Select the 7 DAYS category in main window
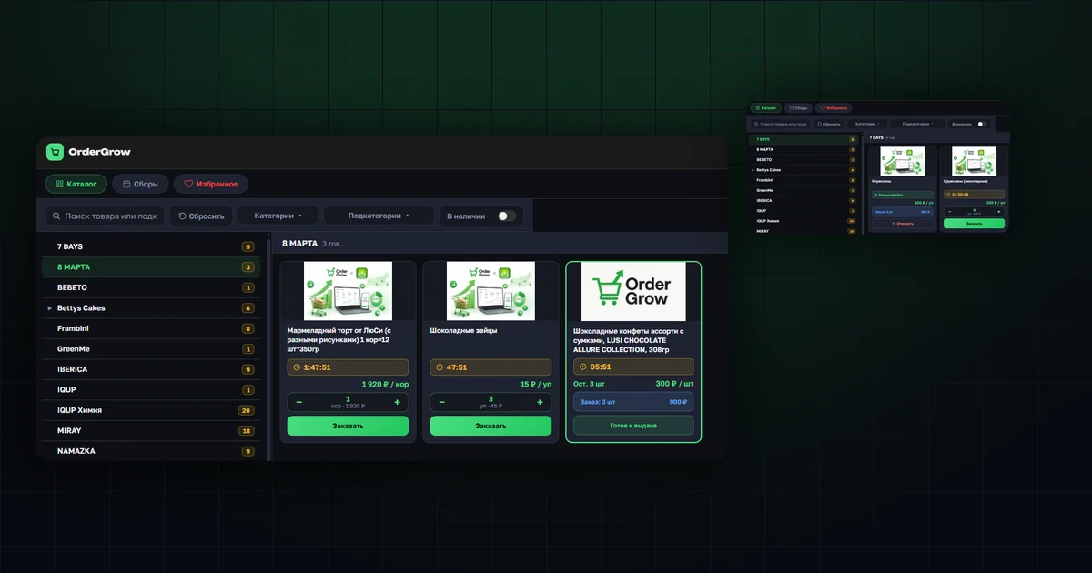 150,246
